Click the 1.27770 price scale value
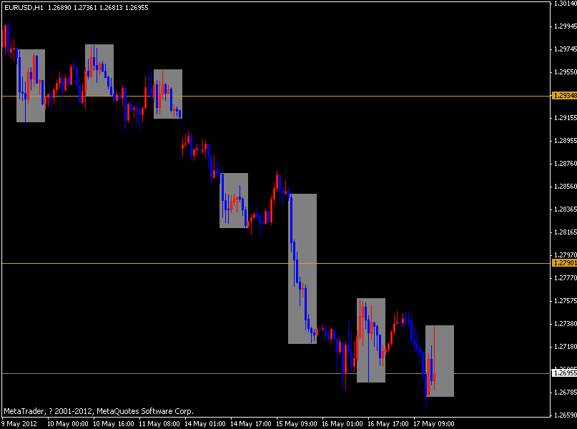Image resolution: width=577 pixels, height=429 pixels. (566, 278)
